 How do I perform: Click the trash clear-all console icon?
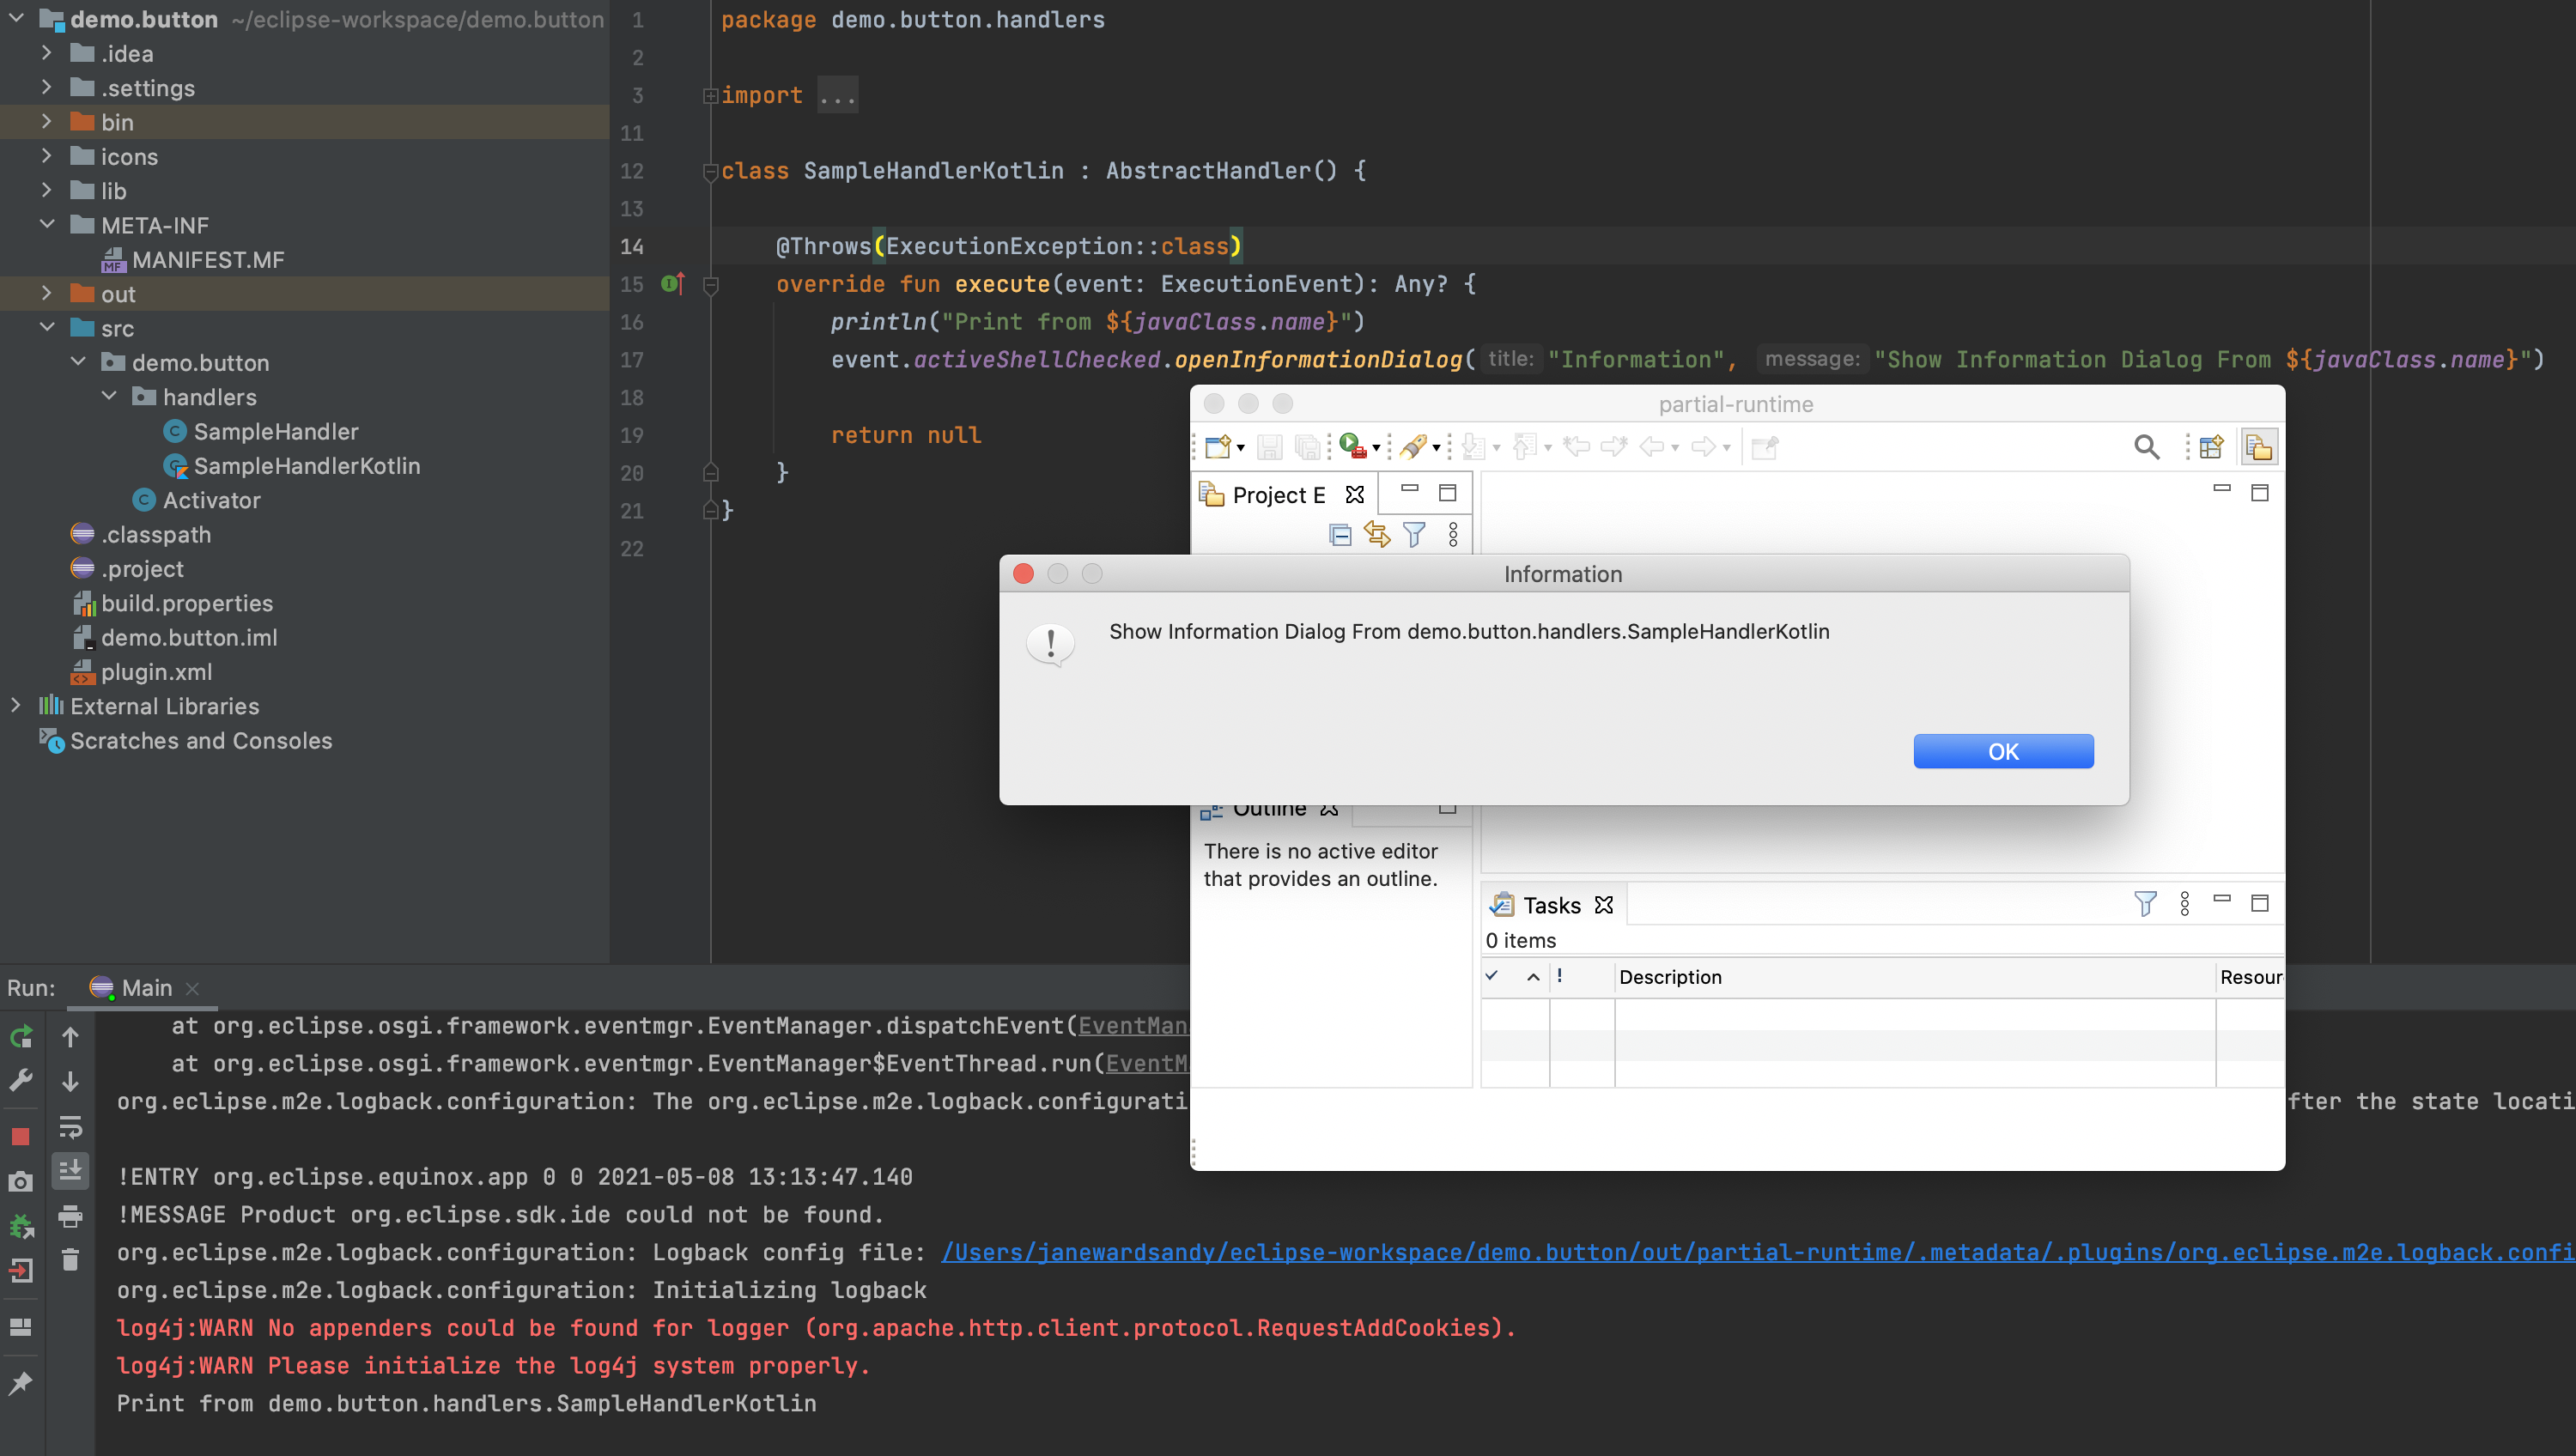[70, 1259]
